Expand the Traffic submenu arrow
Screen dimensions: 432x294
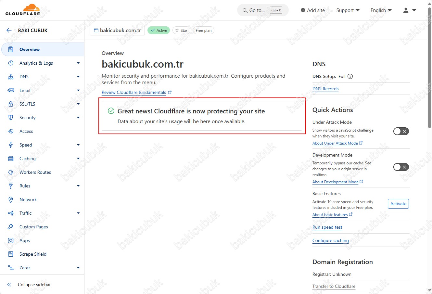(78, 213)
